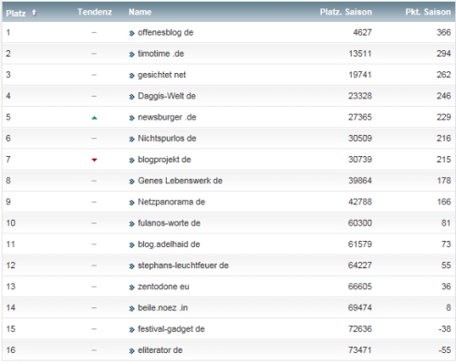This screenshot has height=364, width=456.
Task: Click the double-chevron icon before timotime .de
Action: point(131,55)
